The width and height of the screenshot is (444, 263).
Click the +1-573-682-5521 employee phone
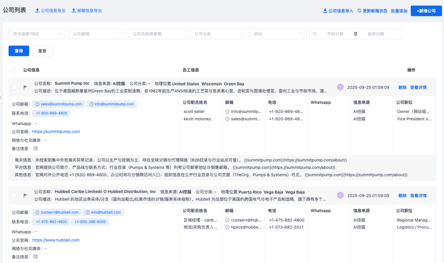pos(286,227)
